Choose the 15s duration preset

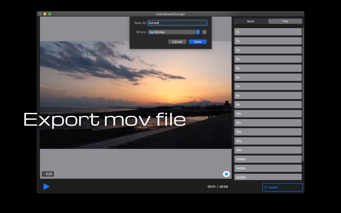[x=268, y=123]
